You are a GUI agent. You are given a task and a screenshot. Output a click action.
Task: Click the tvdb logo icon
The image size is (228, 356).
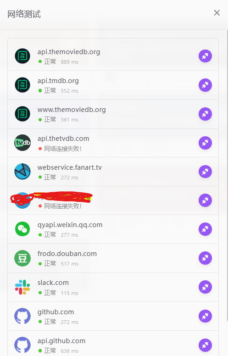(22, 143)
